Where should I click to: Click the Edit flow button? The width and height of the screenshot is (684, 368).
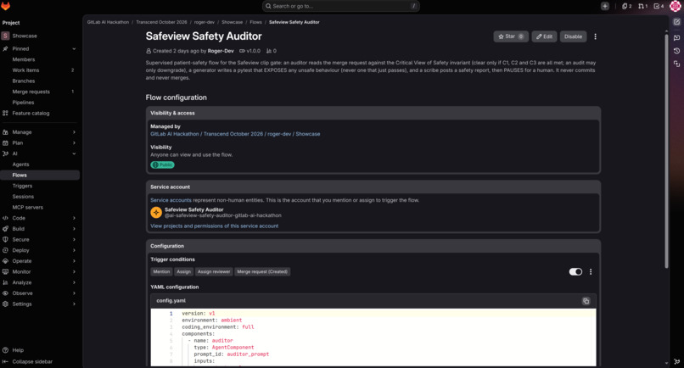coord(544,36)
